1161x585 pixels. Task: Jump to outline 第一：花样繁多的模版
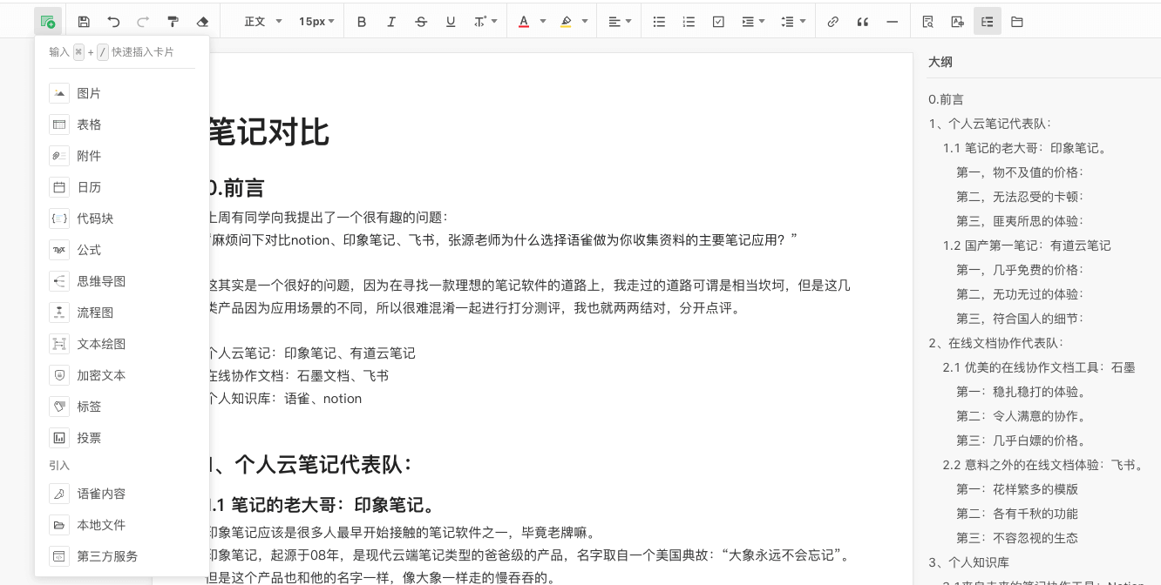click(1017, 489)
